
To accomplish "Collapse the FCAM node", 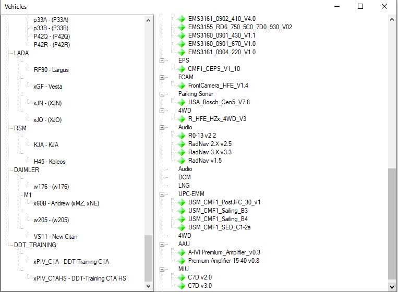I will pos(162,77).
